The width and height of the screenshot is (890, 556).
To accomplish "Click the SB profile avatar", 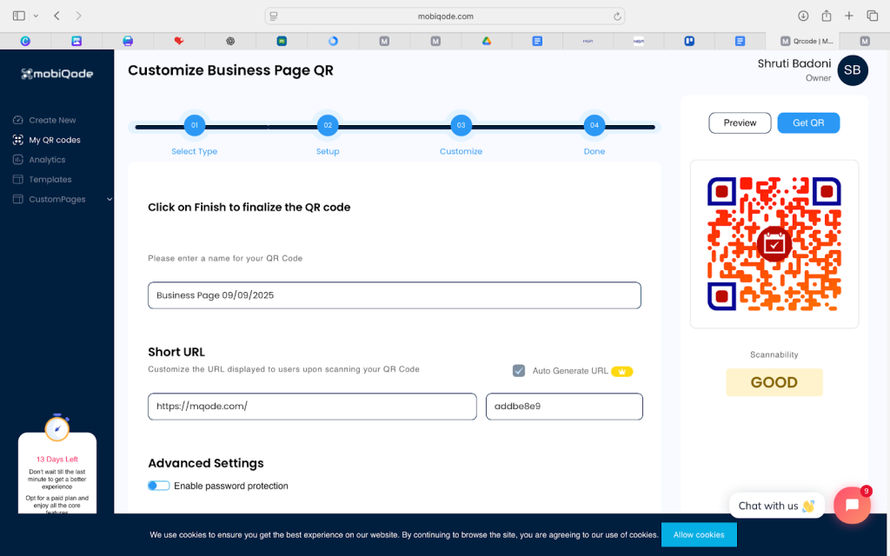I will [852, 70].
